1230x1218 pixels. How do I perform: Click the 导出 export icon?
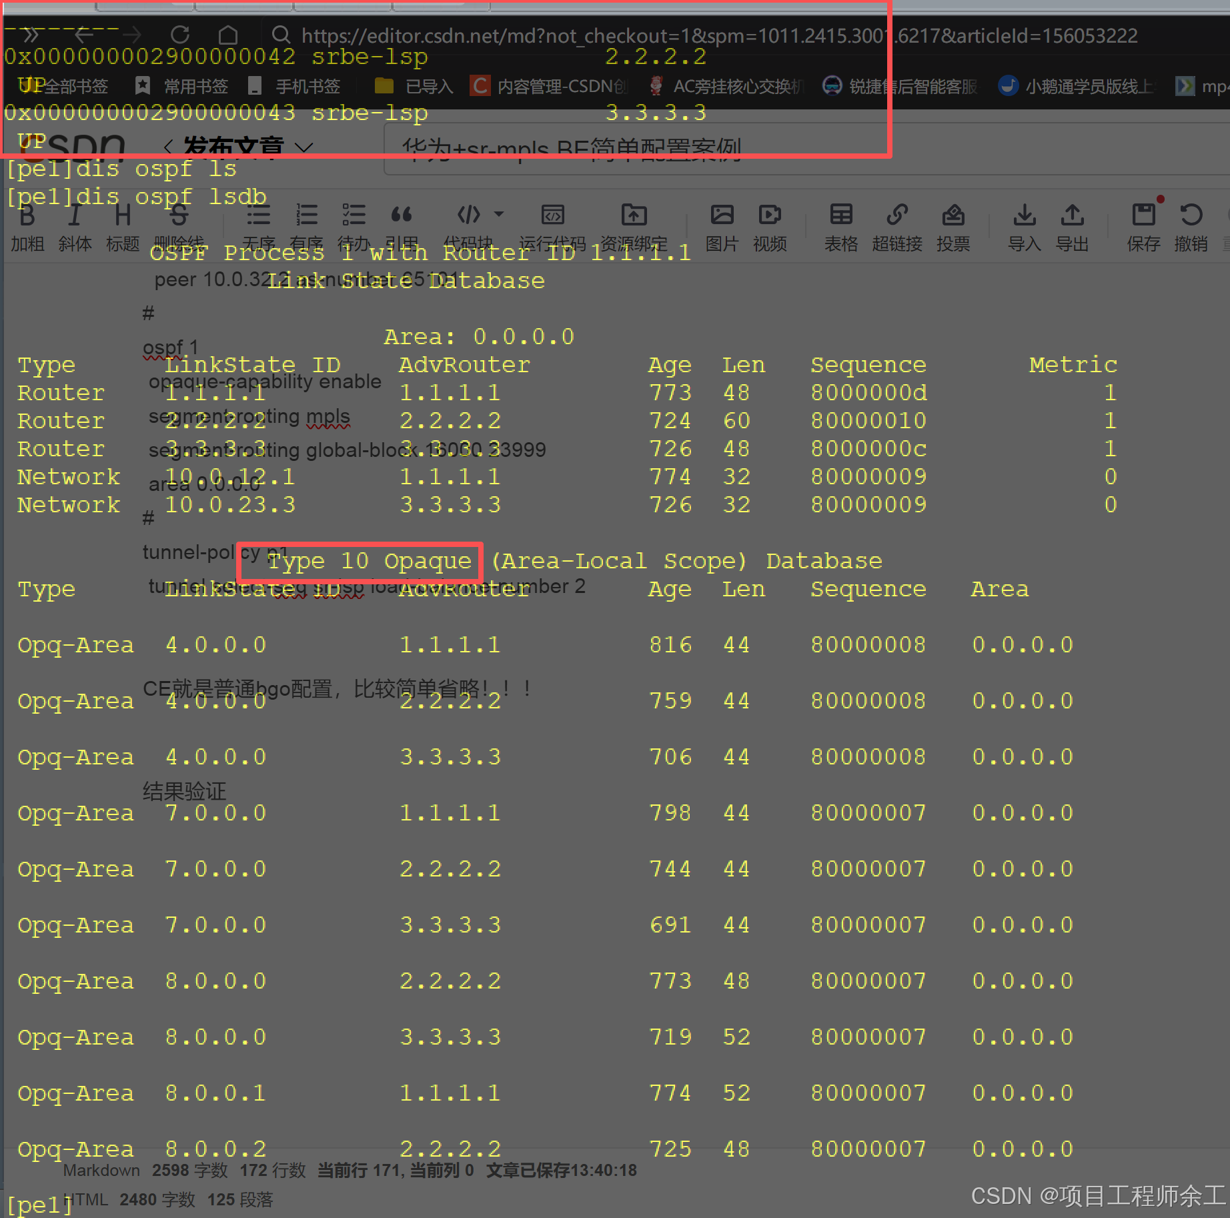[1072, 227]
